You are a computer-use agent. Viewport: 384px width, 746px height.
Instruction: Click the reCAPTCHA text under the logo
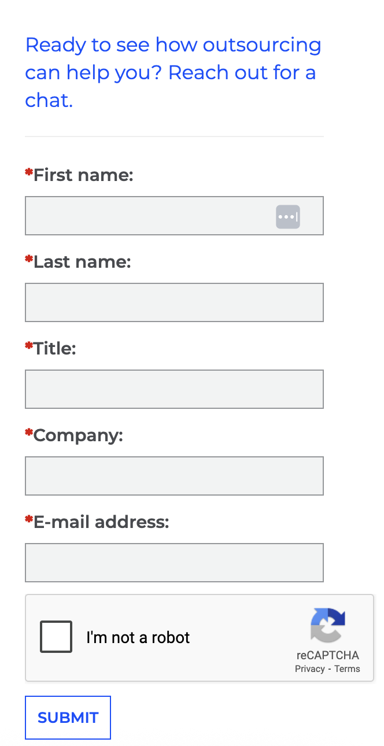click(328, 655)
